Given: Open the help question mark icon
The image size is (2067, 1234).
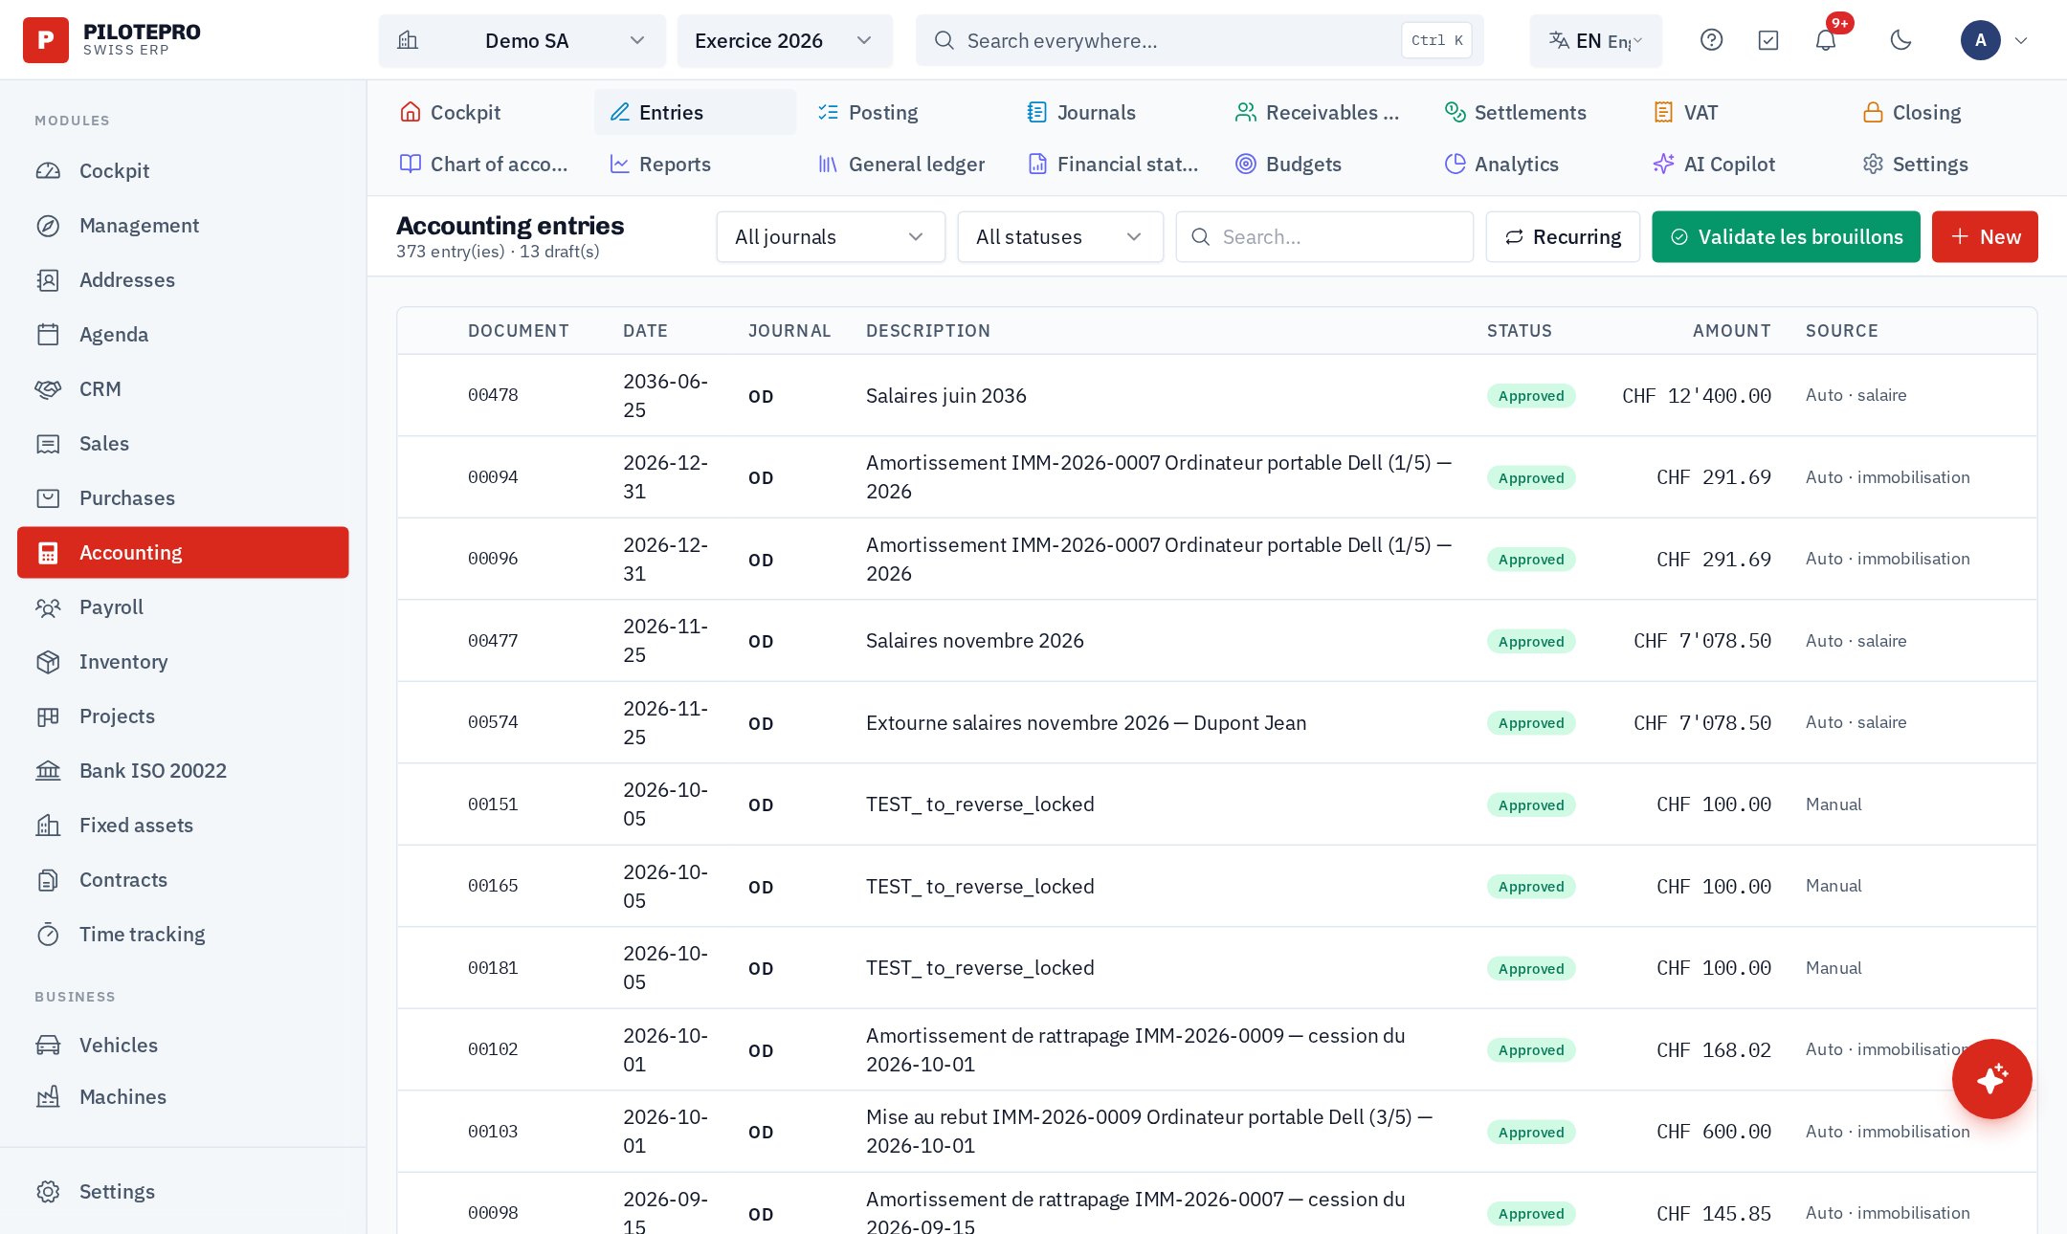Looking at the screenshot, I should (x=1711, y=40).
